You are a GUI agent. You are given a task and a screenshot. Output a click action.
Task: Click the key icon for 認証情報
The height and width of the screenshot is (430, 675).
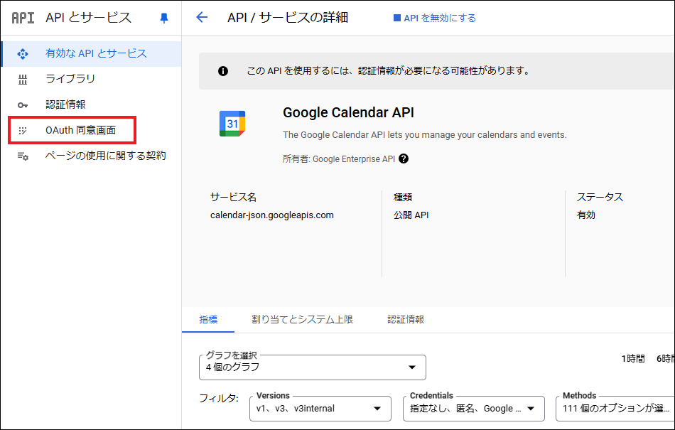[23, 104]
